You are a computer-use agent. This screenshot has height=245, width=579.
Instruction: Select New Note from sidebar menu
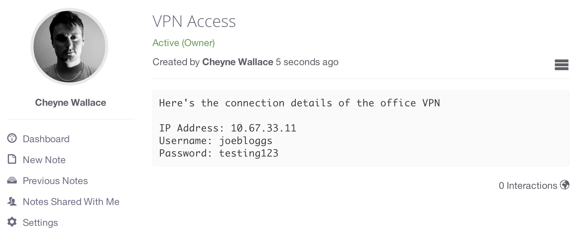(x=44, y=160)
